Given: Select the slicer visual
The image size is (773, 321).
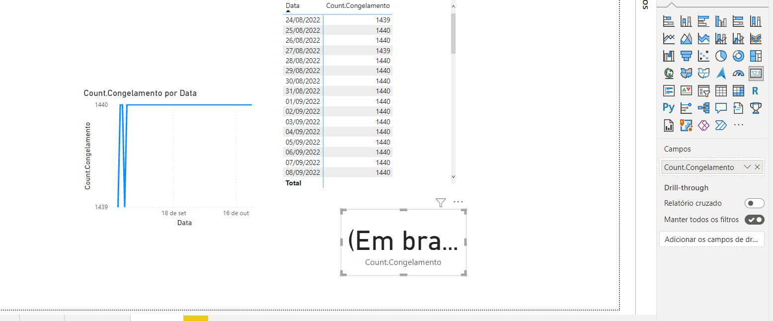Looking at the screenshot, I should click(703, 91).
